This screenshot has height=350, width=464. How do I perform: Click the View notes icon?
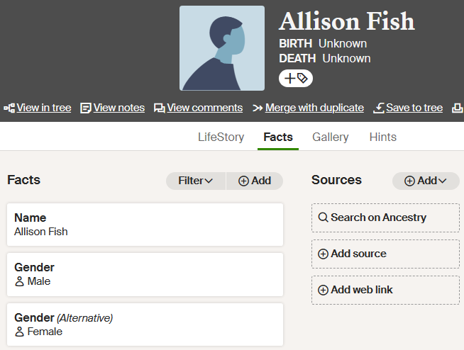[86, 108]
